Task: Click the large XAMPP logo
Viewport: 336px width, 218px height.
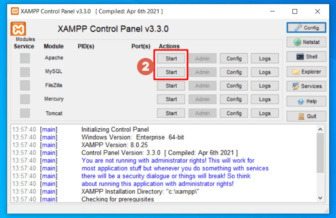Action: (18, 29)
